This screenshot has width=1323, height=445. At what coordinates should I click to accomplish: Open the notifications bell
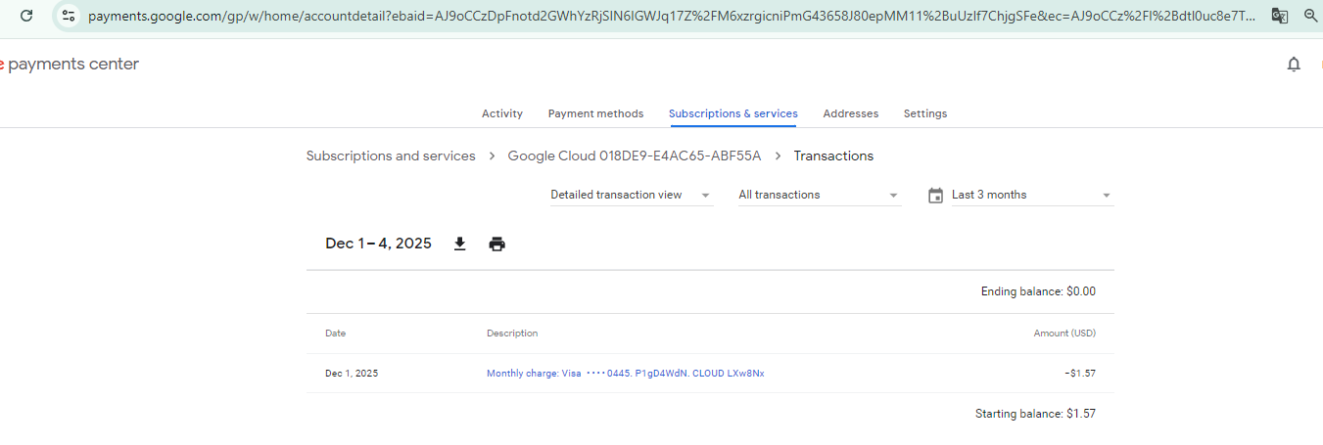(x=1294, y=65)
